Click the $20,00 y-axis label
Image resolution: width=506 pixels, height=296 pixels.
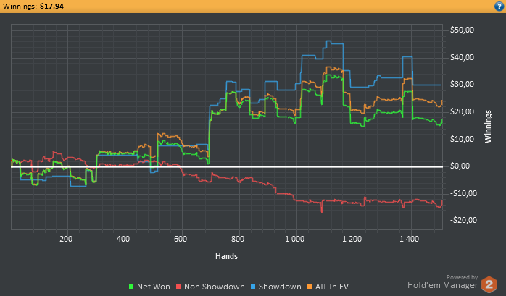(x=462, y=111)
